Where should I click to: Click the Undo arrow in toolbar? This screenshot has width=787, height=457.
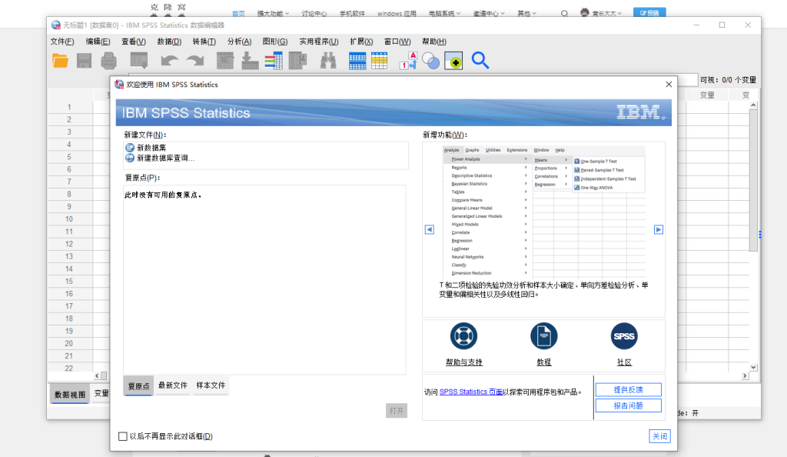point(169,61)
